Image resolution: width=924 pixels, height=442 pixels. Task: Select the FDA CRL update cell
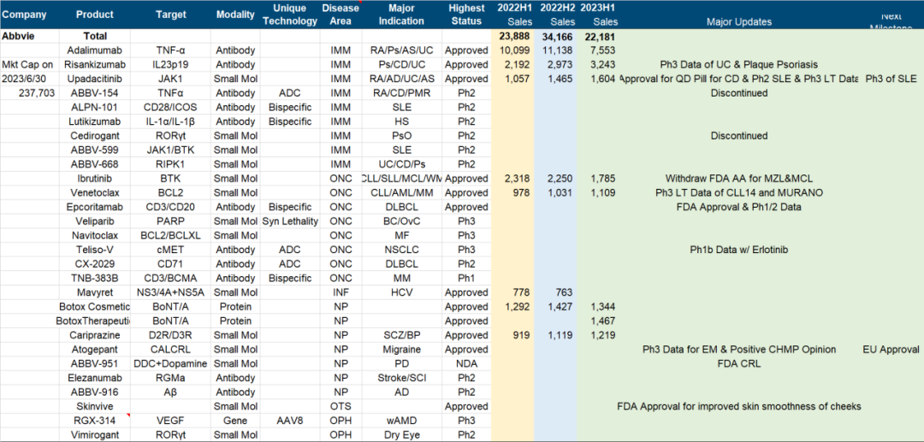pos(739,363)
